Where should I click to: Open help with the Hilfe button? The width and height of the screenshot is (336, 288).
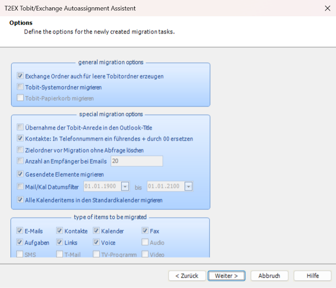[x=312, y=276]
